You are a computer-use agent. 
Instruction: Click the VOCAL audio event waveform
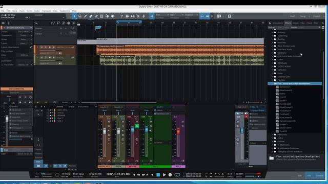(x=181, y=60)
